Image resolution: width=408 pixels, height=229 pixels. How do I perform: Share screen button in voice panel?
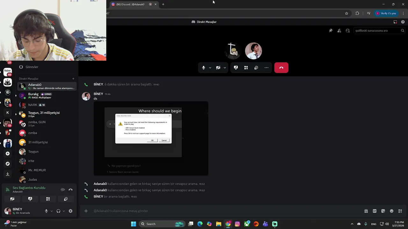(30, 199)
